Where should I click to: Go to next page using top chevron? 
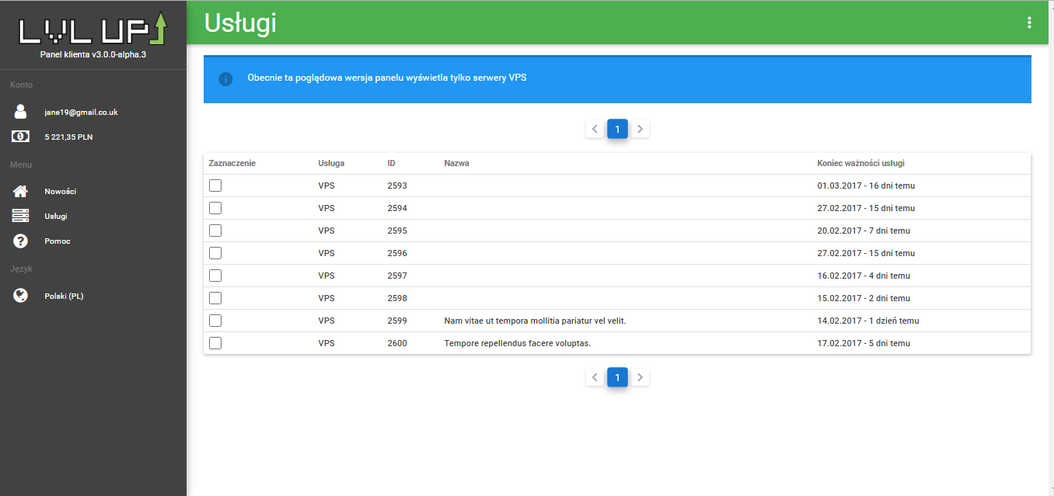pos(640,129)
